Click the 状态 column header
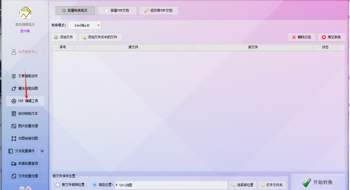350x190 pixels. pyautogui.click(x=325, y=47)
